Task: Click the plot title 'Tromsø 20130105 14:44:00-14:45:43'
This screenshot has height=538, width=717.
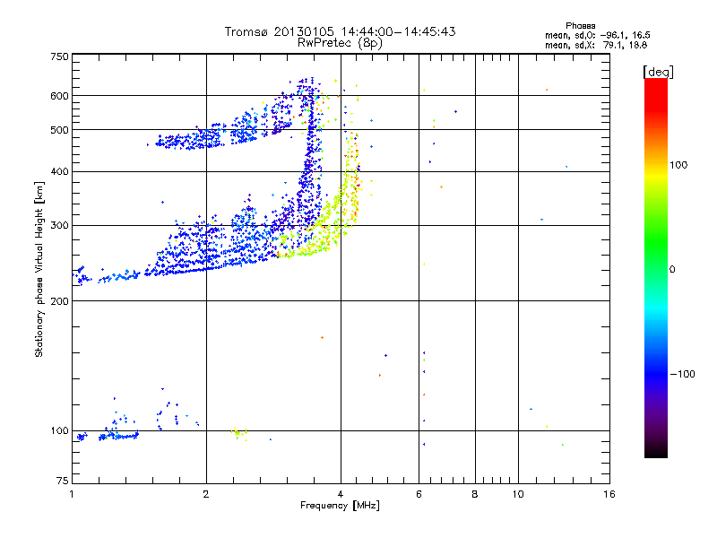Action: tap(340, 31)
